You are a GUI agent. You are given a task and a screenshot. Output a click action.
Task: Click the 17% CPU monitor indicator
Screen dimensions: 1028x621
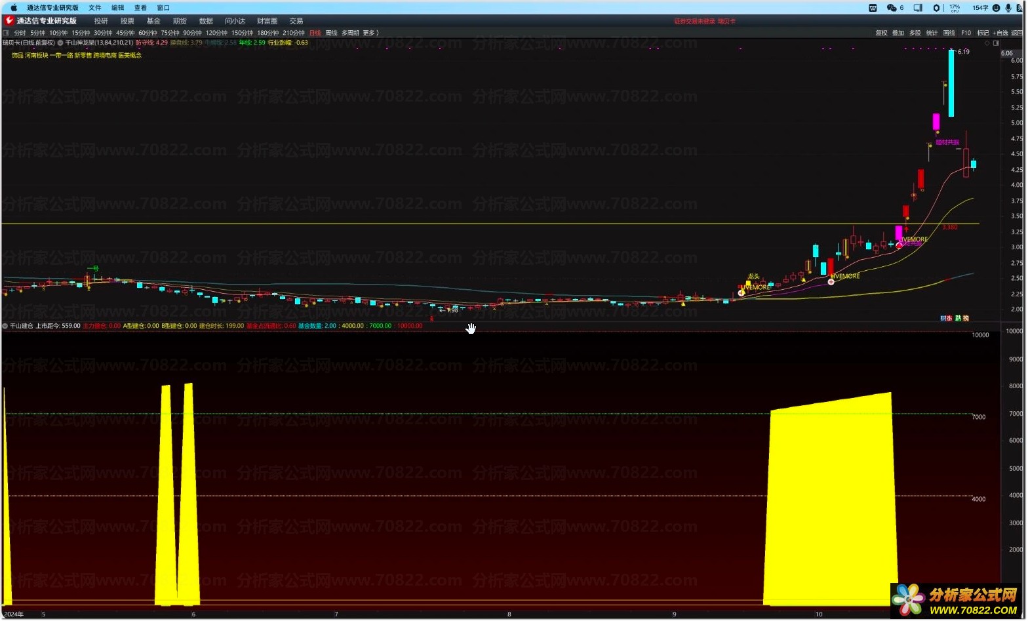point(955,8)
